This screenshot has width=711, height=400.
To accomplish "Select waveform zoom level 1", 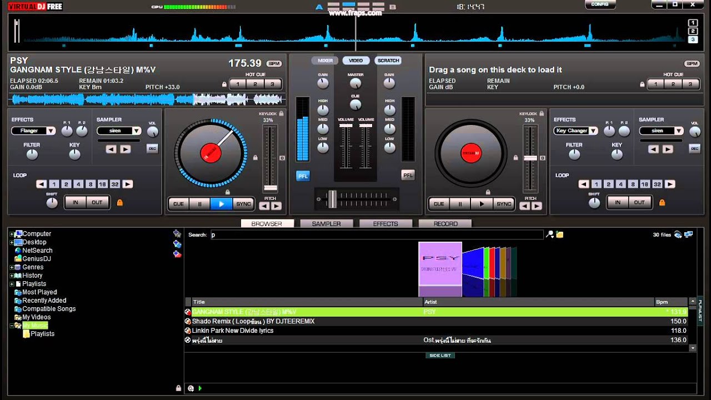I will [693, 23].
